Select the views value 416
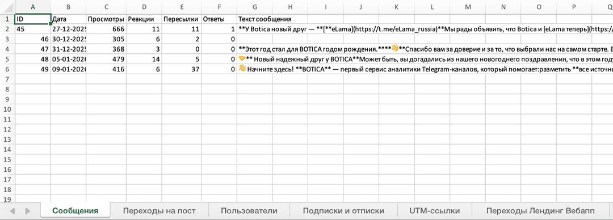Viewport: 613px width, 220px height. pyautogui.click(x=106, y=69)
